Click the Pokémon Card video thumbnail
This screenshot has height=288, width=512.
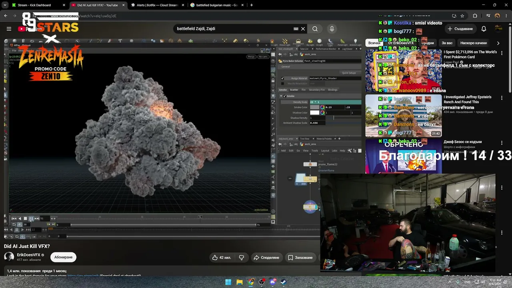[403, 70]
